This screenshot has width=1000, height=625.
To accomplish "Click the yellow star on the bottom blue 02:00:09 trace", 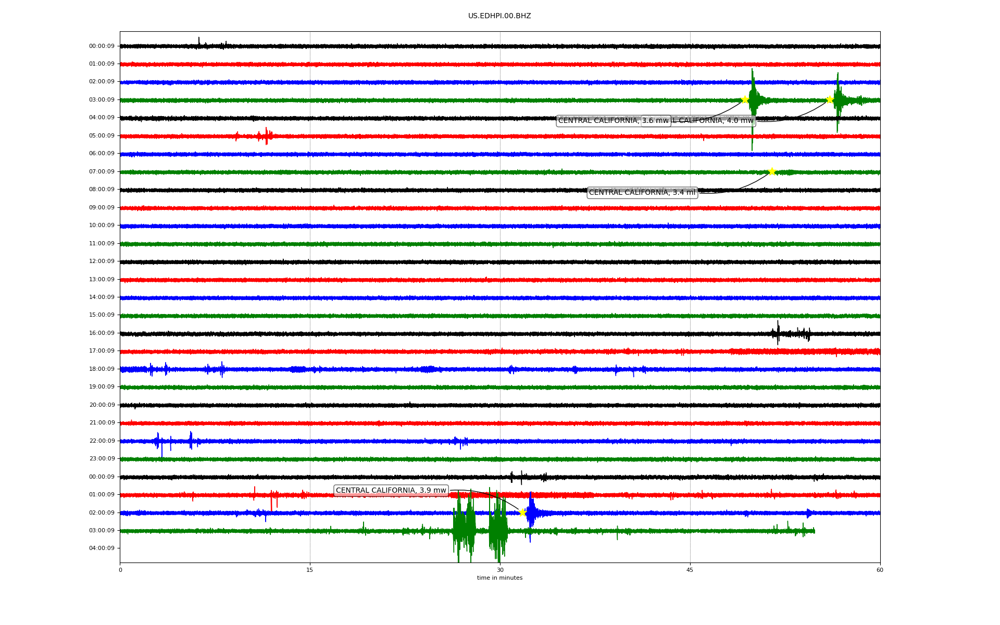I will (522, 512).
